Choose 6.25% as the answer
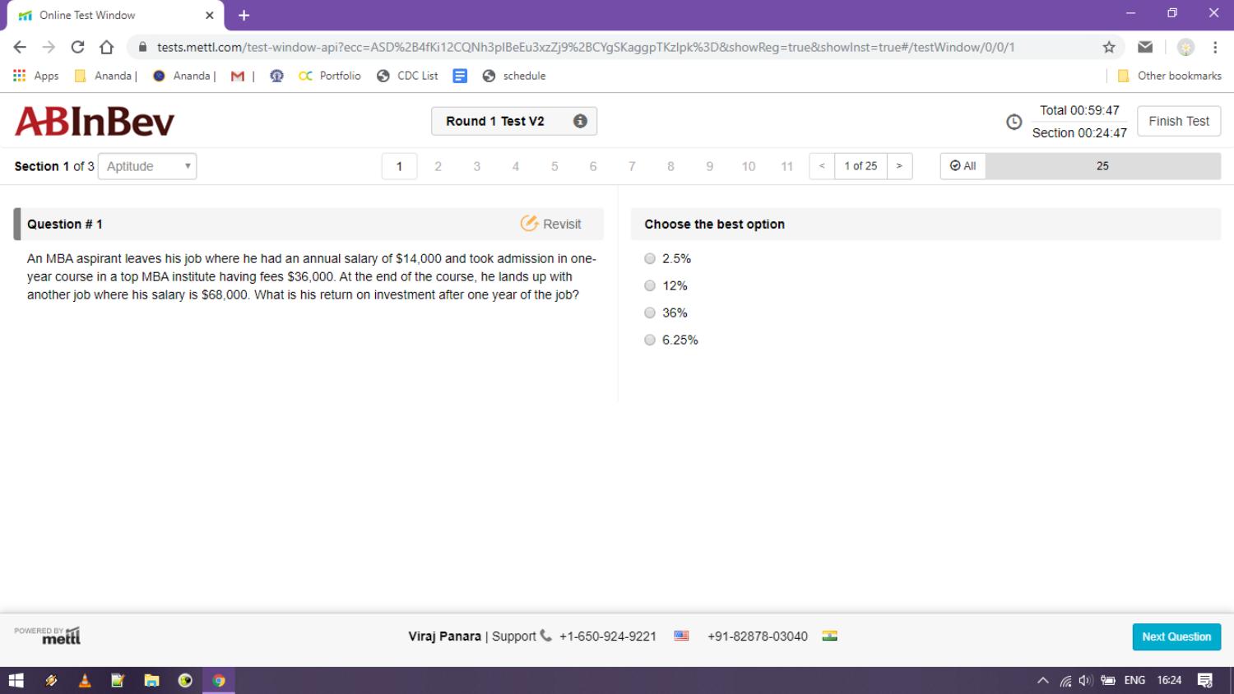The image size is (1234, 694). coord(650,340)
